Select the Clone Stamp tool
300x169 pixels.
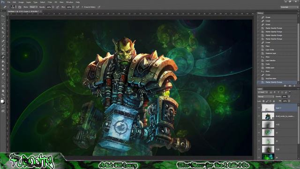pos(3,49)
